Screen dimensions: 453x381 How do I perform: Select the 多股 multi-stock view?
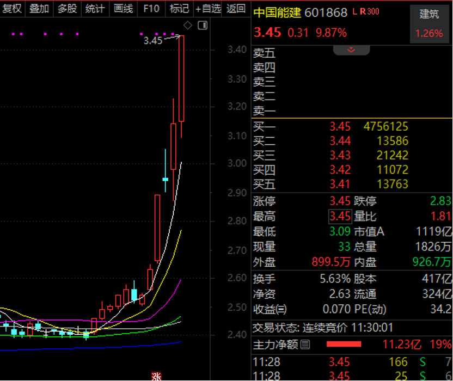point(68,8)
